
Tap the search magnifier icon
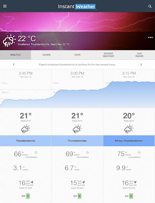[150, 6]
